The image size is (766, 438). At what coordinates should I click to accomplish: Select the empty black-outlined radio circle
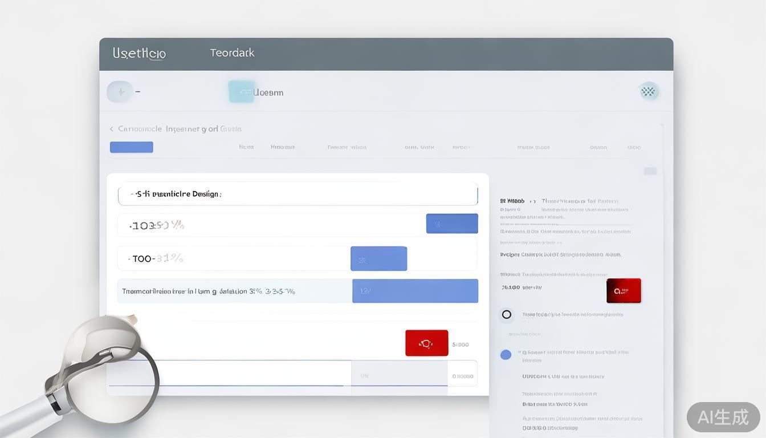[x=506, y=314]
